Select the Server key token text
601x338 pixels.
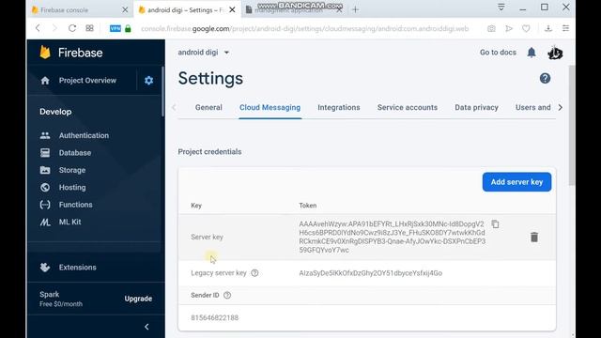pos(393,237)
